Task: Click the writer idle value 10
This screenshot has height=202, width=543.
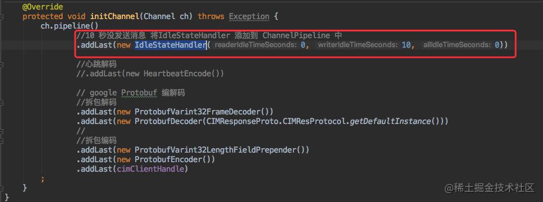Action: point(406,45)
